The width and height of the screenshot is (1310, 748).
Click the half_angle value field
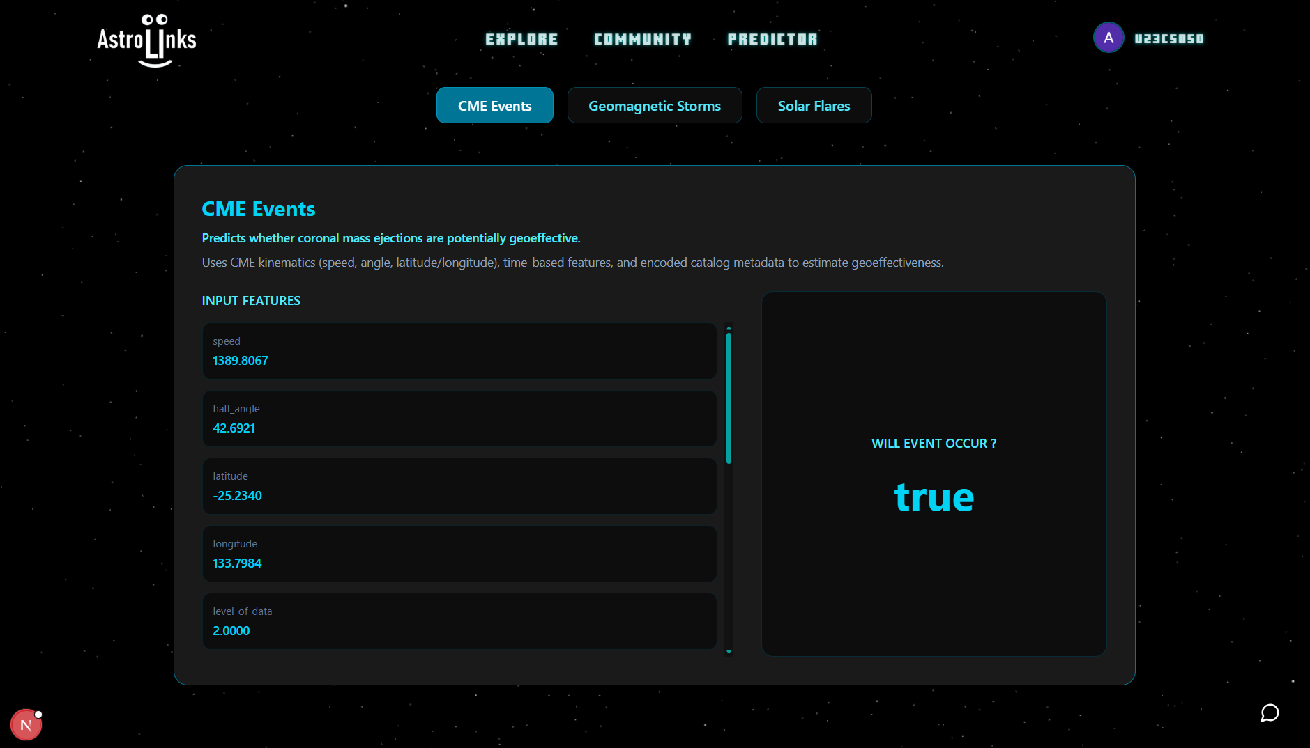click(459, 419)
